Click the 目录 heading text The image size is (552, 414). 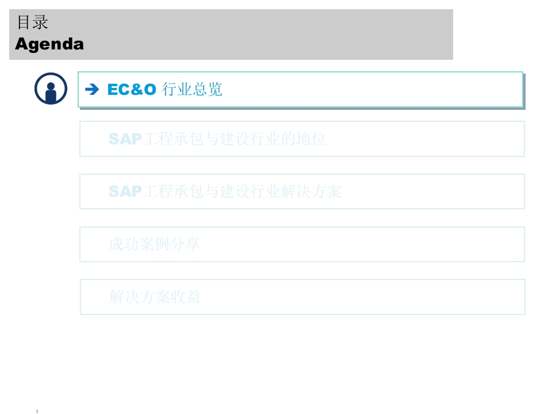(x=32, y=22)
